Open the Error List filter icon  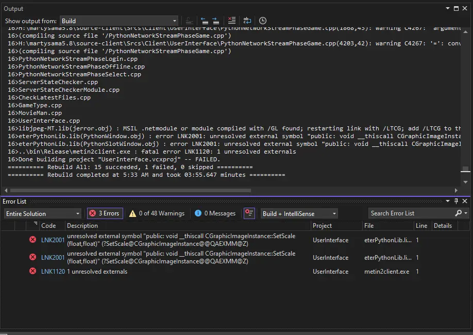pyautogui.click(x=249, y=213)
